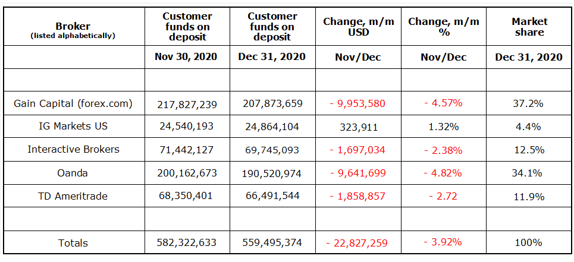The width and height of the screenshot is (574, 262).
Task: Click the Broker column header
Action: 73,26
